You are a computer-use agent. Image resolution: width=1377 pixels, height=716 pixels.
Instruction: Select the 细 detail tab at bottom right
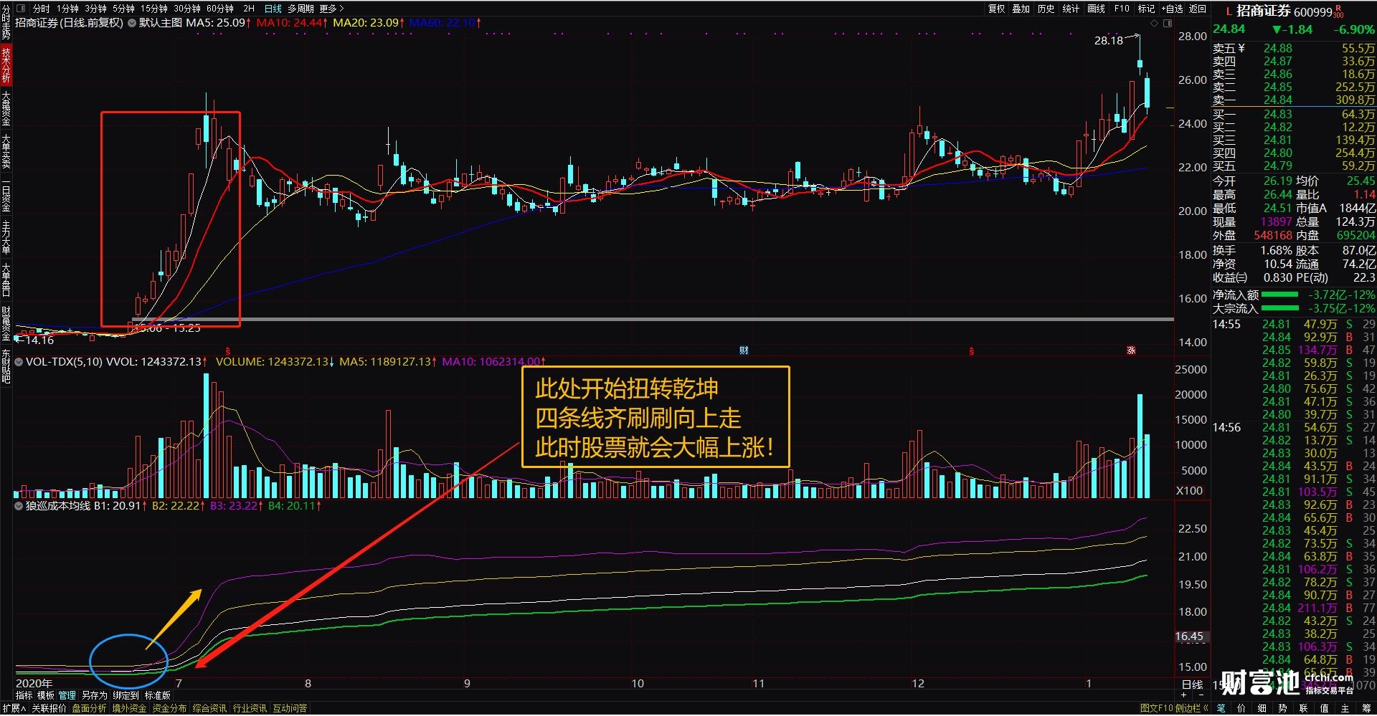coord(1262,708)
